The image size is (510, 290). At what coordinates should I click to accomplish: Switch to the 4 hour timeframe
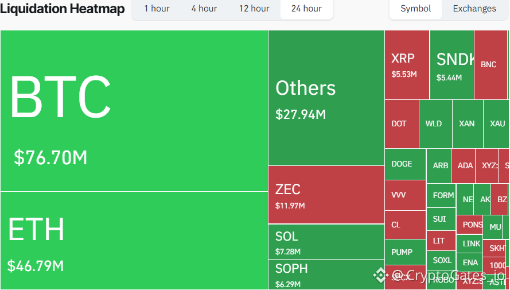point(204,9)
